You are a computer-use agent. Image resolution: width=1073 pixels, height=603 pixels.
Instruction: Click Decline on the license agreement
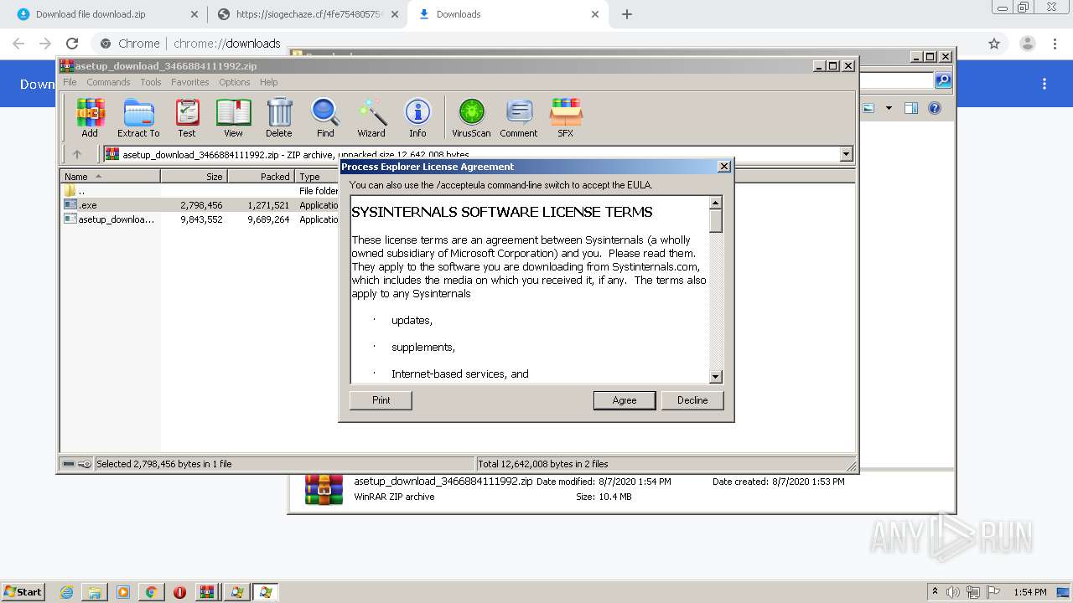[692, 400]
